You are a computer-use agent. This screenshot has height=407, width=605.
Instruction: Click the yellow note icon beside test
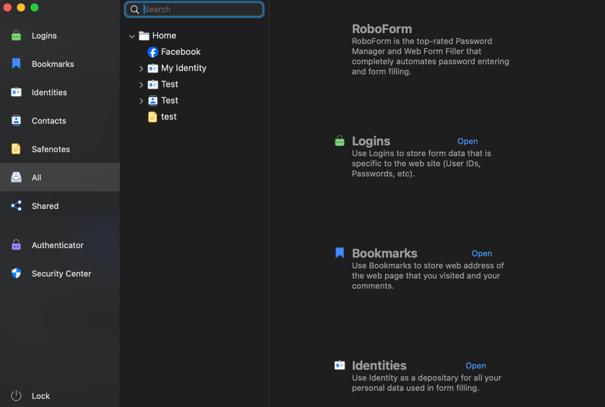[153, 116]
